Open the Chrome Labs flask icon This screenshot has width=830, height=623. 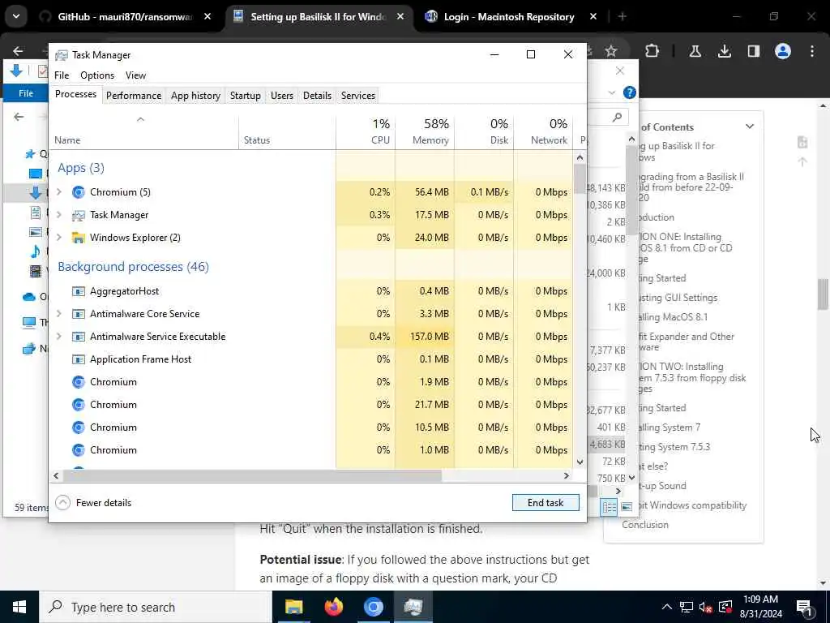[695, 51]
